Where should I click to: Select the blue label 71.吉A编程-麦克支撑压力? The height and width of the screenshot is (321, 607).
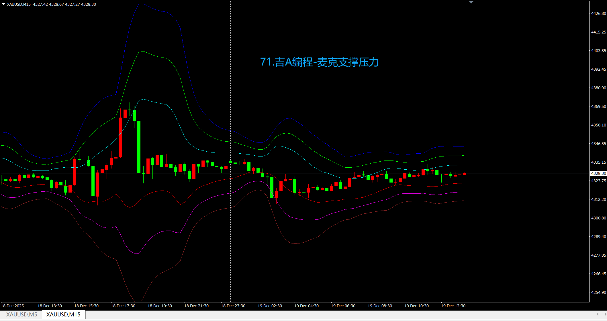(320, 62)
